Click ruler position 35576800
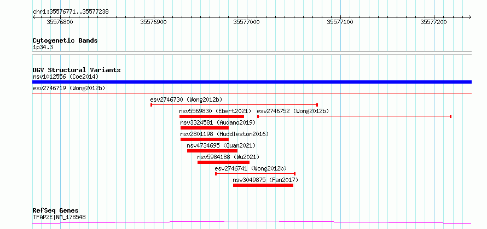487x229 pixels. pyautogui.click(x=60, y=22)
